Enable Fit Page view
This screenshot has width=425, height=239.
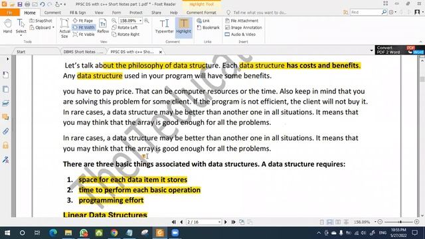point(83,21)
